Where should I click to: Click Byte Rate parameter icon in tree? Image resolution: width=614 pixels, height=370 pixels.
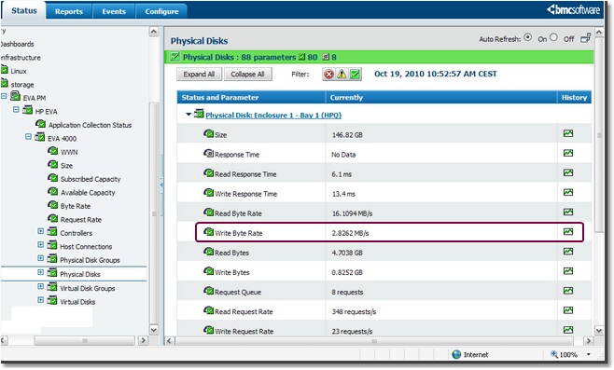point(53,205)
